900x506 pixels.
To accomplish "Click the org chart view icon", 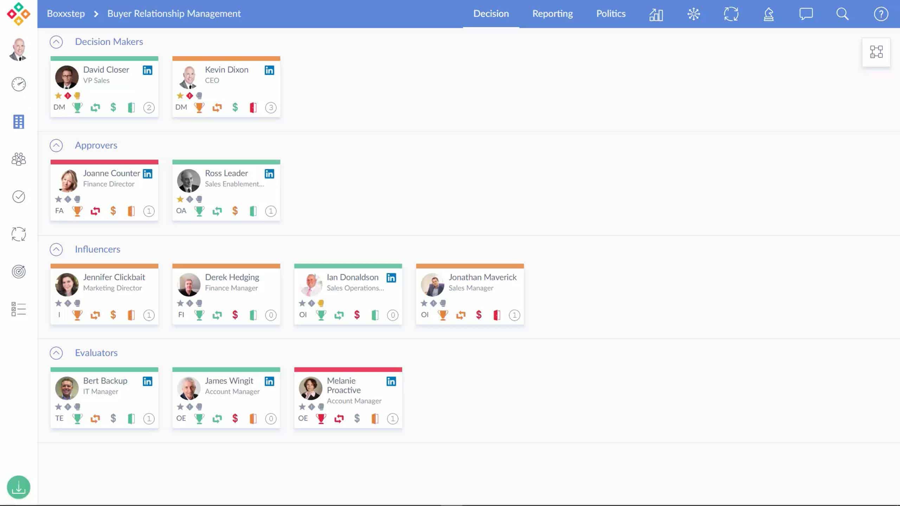I will click(x=876, y=52).
